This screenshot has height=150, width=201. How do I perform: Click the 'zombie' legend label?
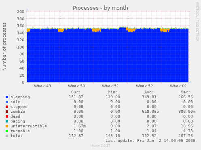(18, 112)
